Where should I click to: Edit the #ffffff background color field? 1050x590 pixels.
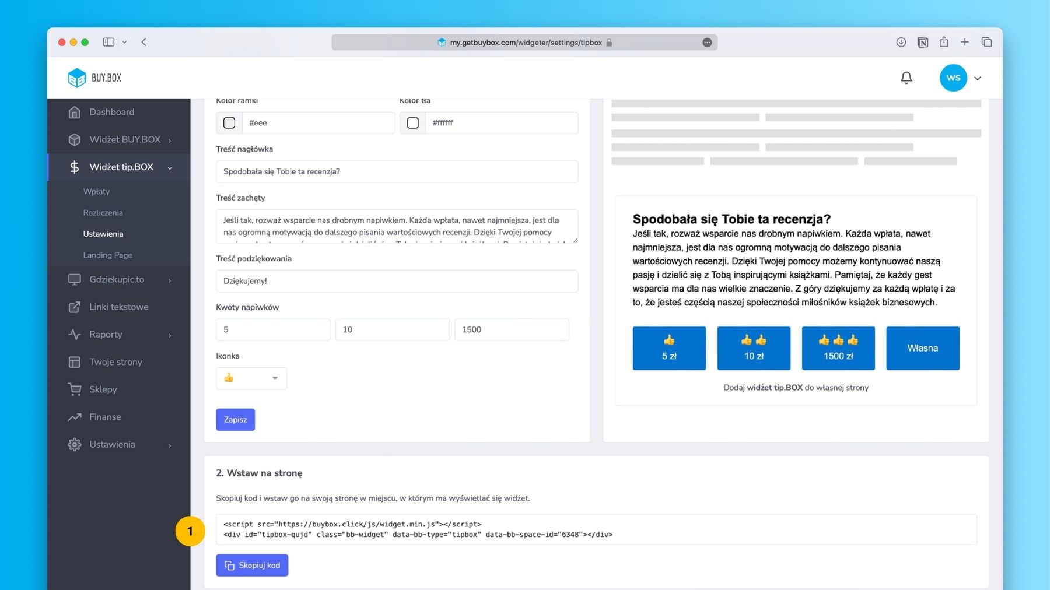(502, 123)
